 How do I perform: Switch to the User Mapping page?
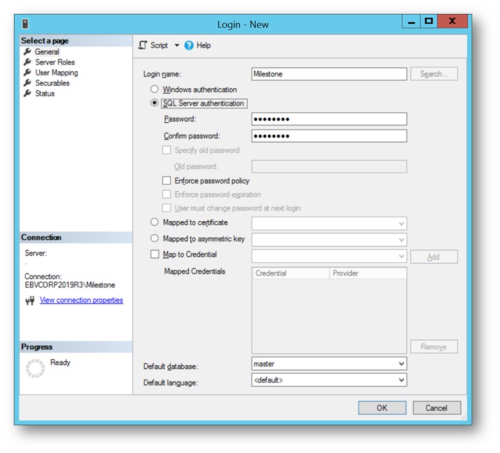pyautogui.click(x=56, y=73)
